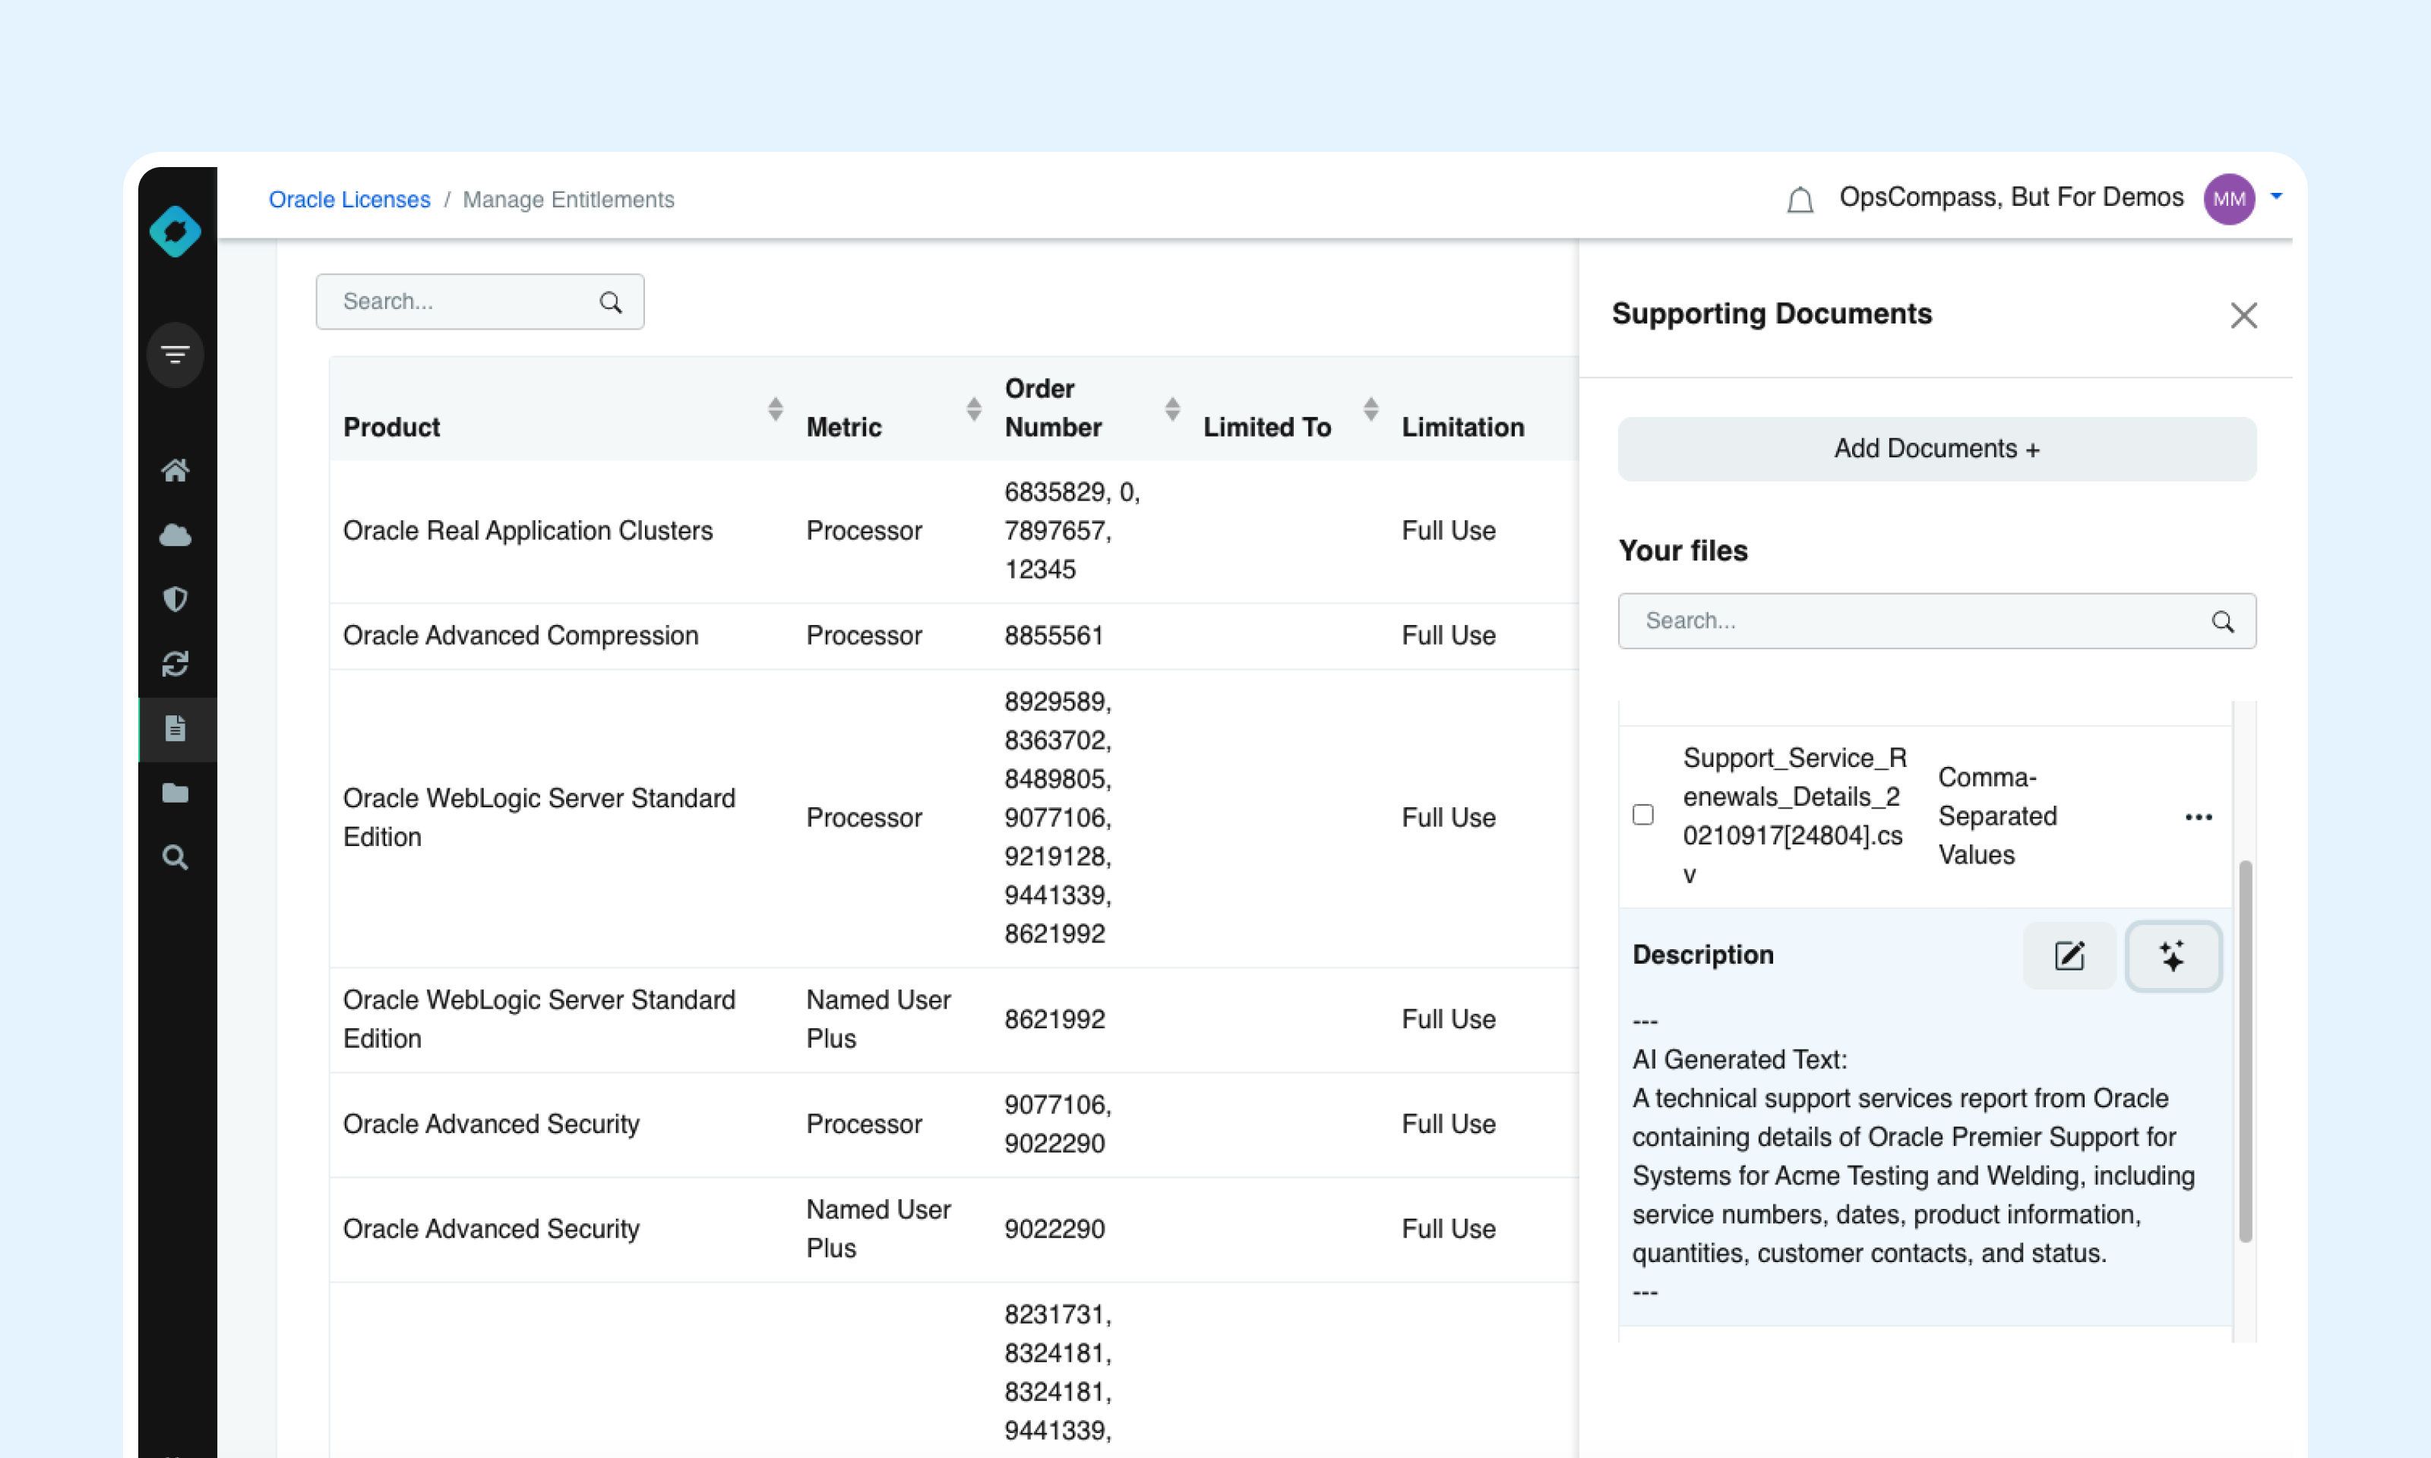
Task: Click the files list vertical scrollbar
Action: point(2244,1051)
